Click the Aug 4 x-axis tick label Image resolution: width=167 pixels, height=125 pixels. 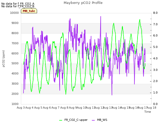point(29,108)
